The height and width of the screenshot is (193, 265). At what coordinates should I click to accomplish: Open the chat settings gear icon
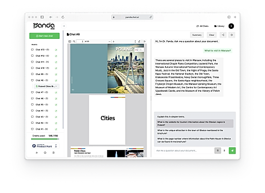click(x=232, y=35)
